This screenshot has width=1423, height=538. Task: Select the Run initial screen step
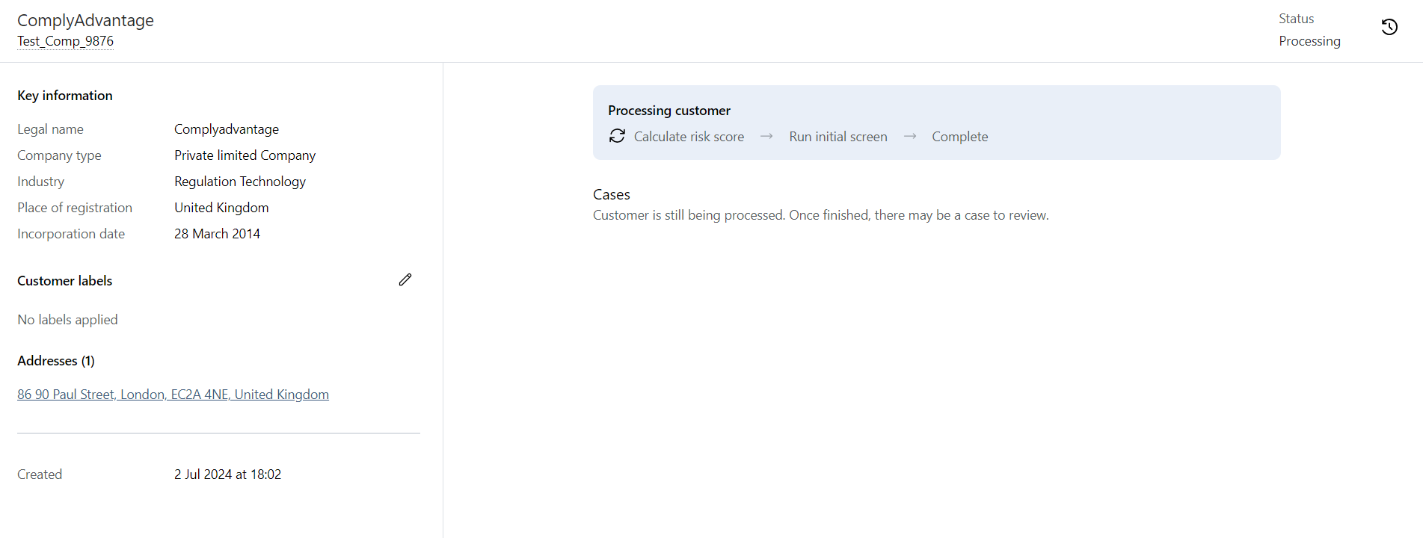[838, 137]
